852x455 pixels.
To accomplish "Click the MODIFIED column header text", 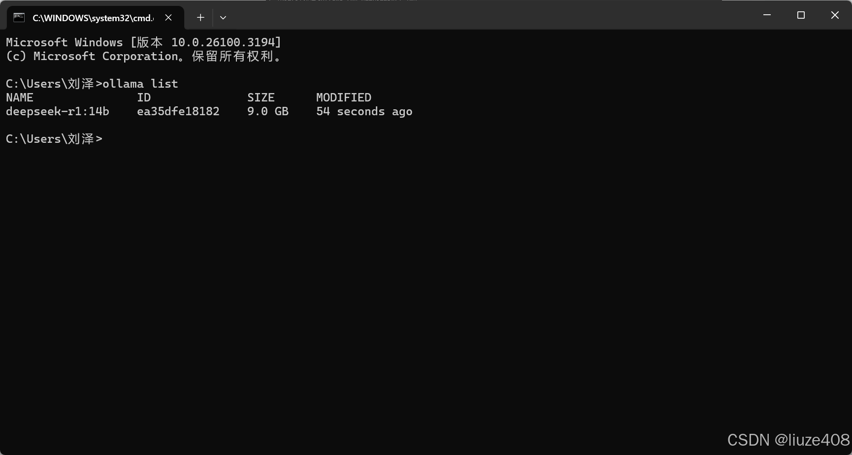I will [x=343, y=97].
